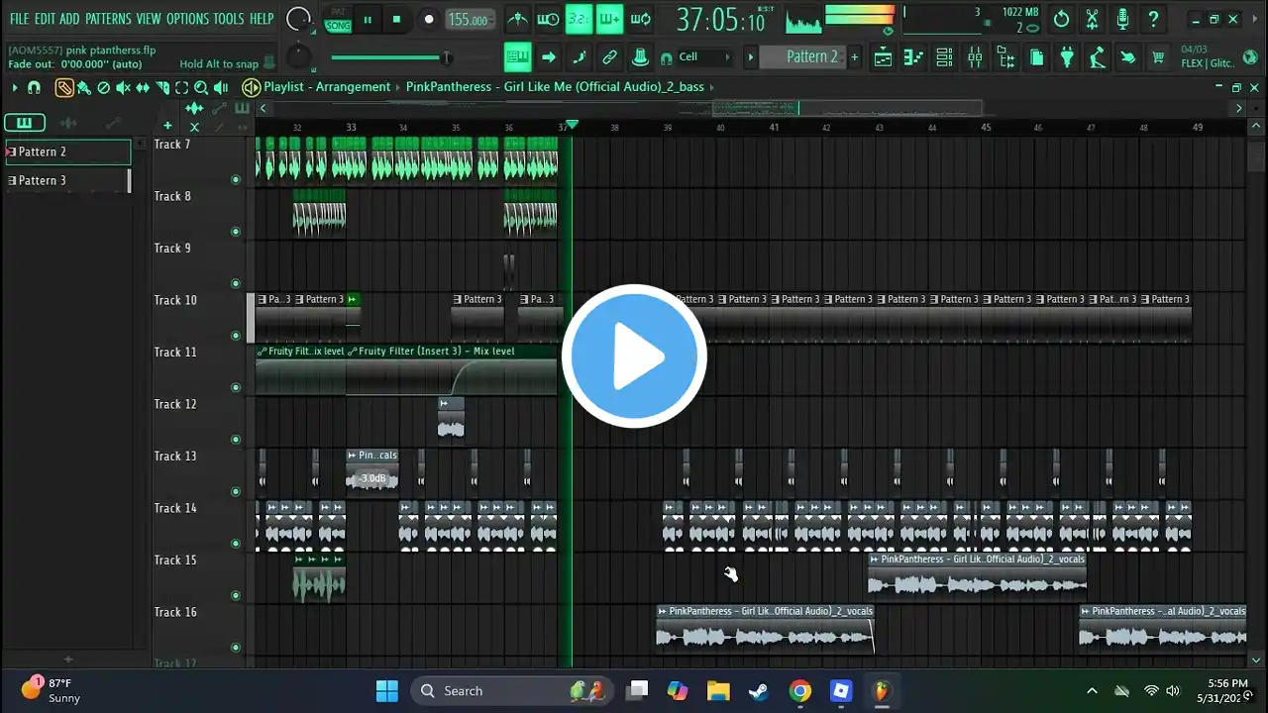Image resolution: width=1268 pixels, height=713 pixels.
Task: Stop playback with the stop button
Action: (397, 20)
